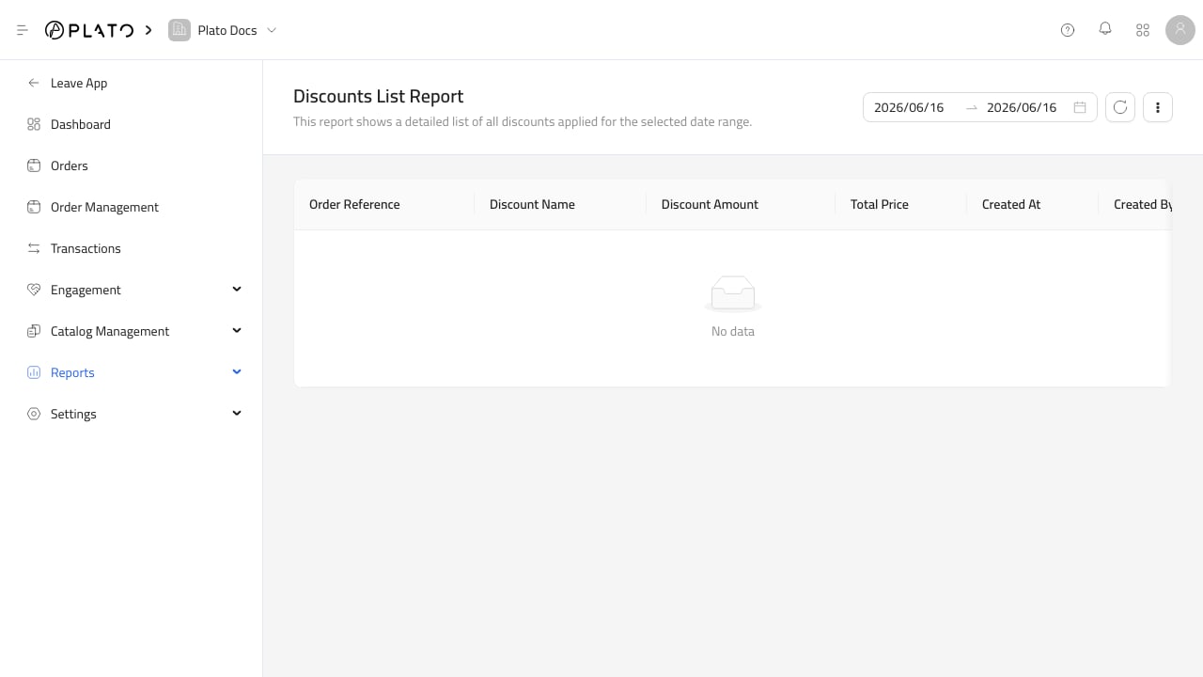Open the apps grid launcher

click(x=1143, y=30)
